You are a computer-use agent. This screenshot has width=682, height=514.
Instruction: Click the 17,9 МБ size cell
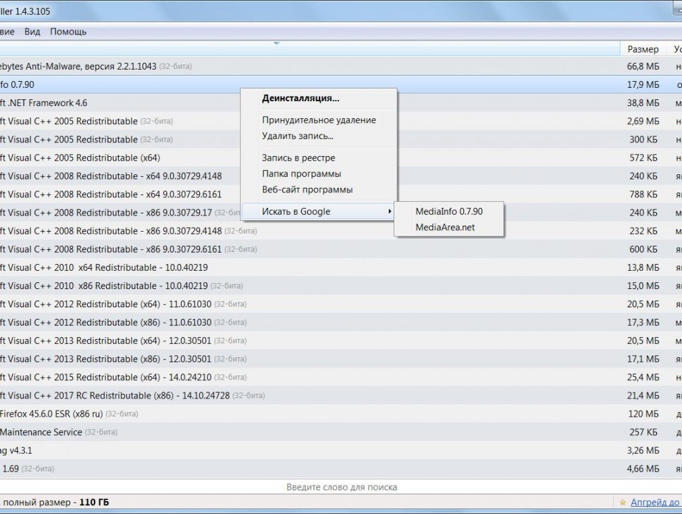(x=643, y=84)
